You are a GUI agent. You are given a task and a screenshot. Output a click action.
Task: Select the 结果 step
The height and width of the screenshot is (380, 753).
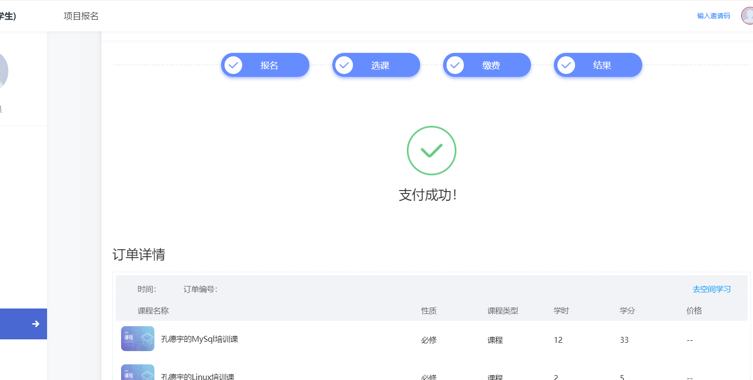598,65
